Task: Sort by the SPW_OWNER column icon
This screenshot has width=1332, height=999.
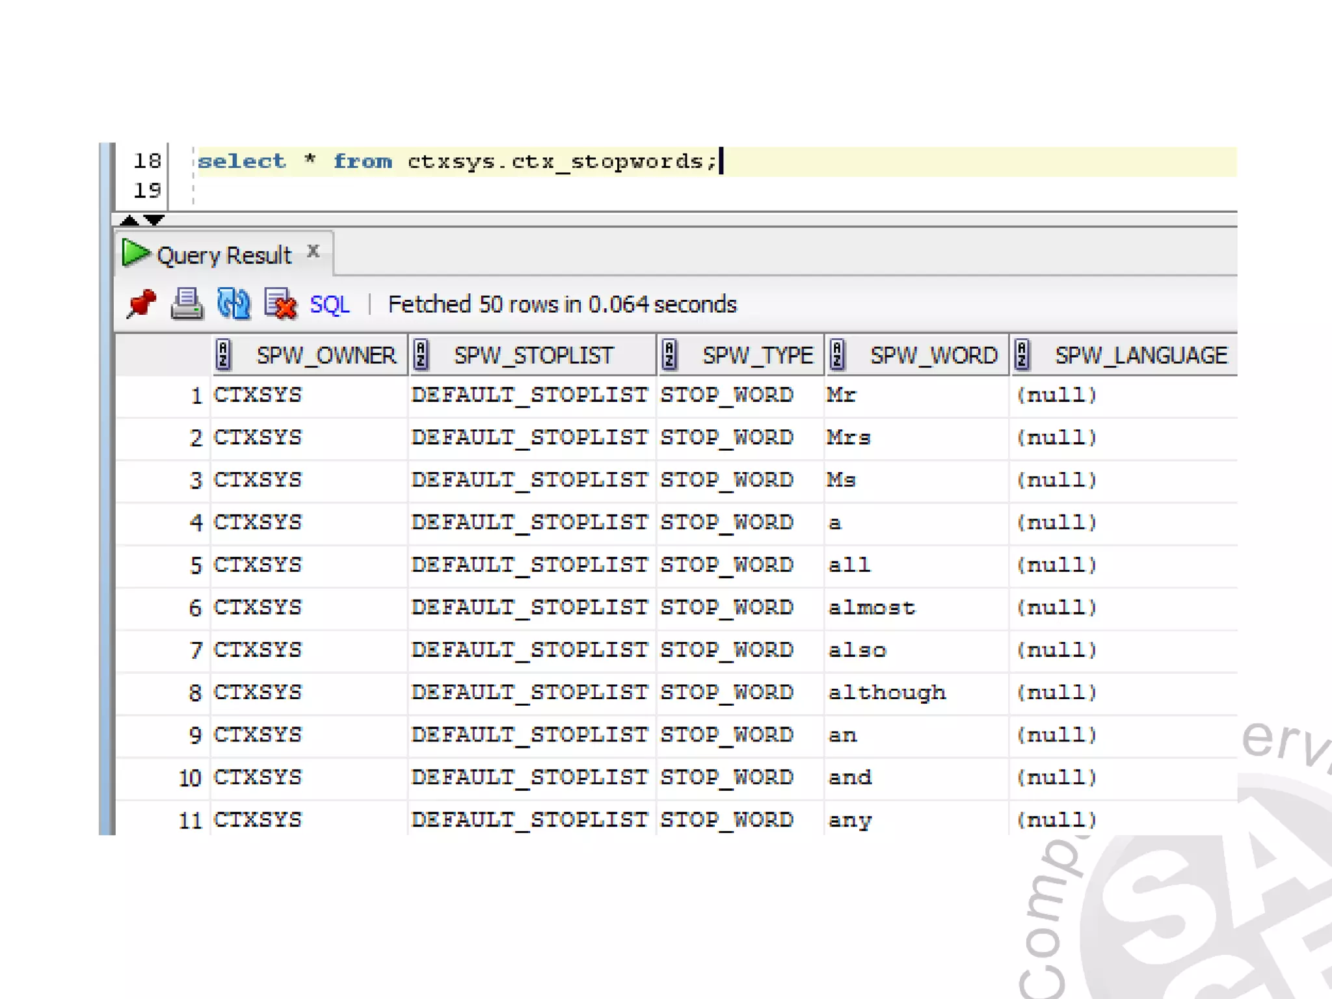Action: point(223,355)
